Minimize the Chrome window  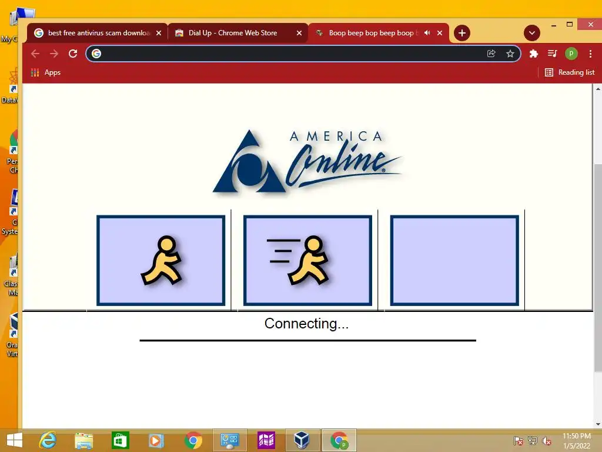(x=554, y=25)
